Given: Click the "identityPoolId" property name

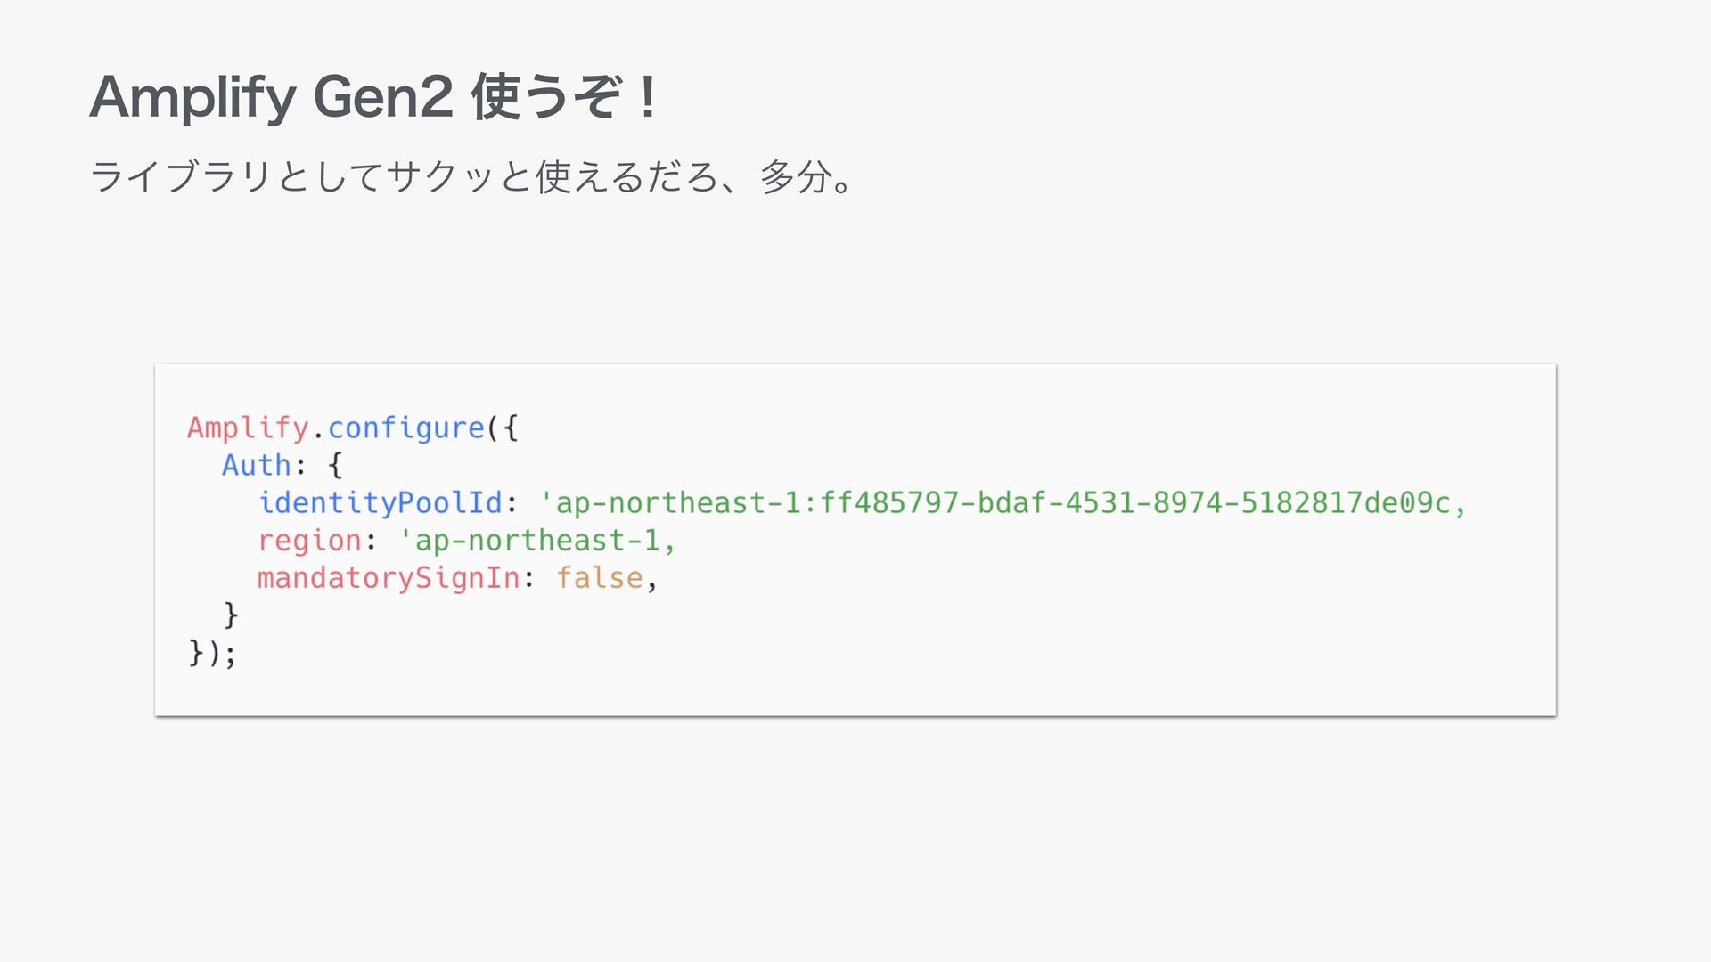Looking at the screenshot, I should [381, 503].
